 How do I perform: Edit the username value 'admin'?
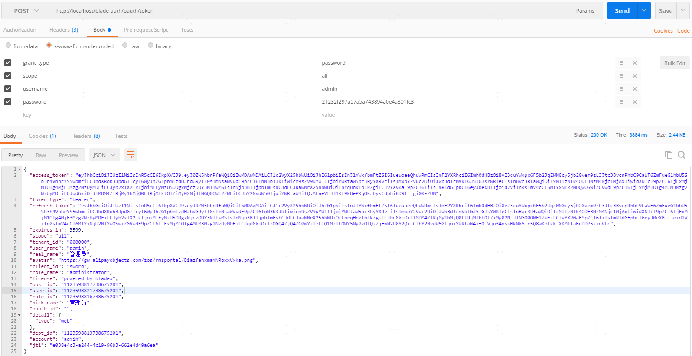coord(463,89)
